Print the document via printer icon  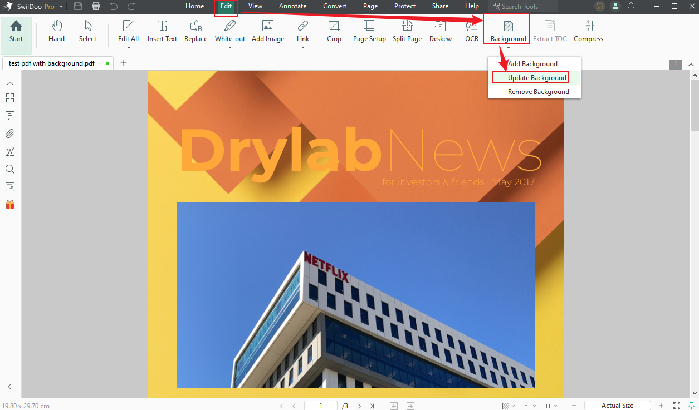click(96, 6)
